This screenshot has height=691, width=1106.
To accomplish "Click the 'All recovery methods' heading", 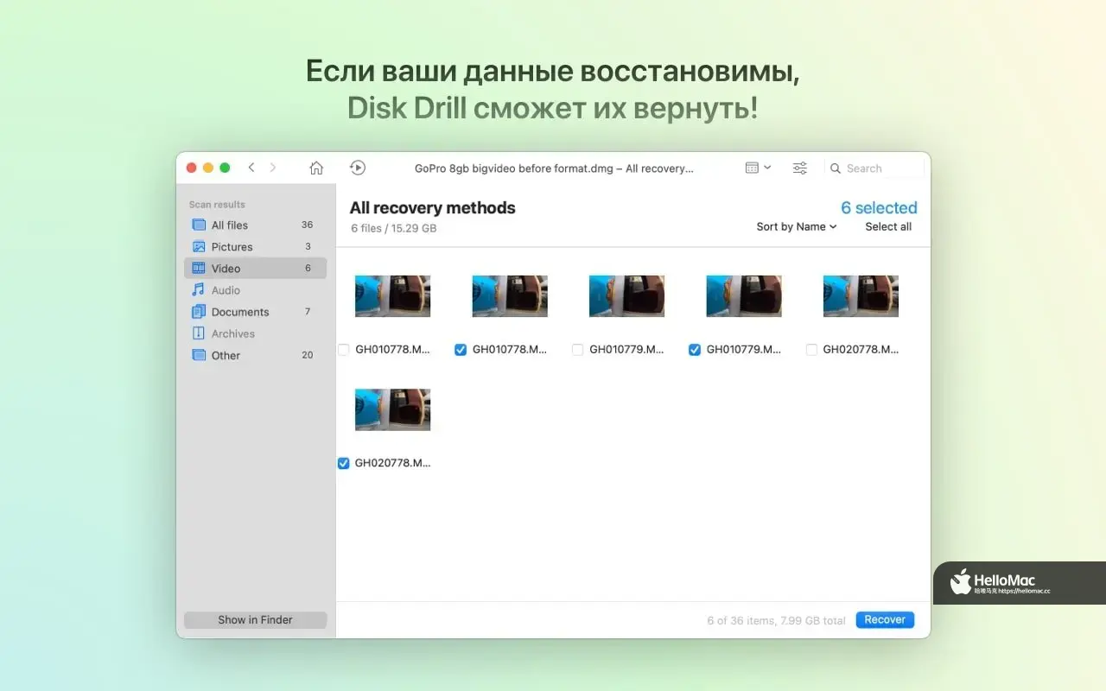I will [x=432, y=207].
